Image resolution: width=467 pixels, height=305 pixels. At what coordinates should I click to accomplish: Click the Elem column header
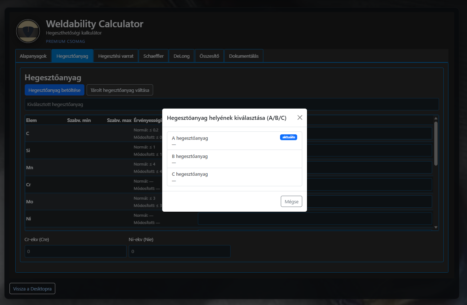coord(31,120)
